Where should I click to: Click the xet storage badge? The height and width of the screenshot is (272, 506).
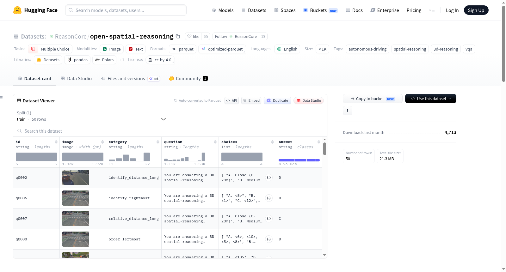154,79
